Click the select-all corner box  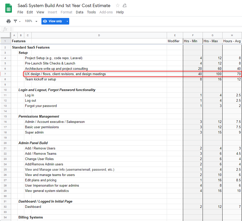click(x=5, y=35)
